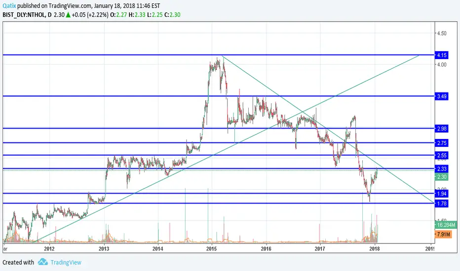The width and height of the screenshot is (460, 271).
Task: Select the 3.49 price level label
Action: [x=442, y=96]
